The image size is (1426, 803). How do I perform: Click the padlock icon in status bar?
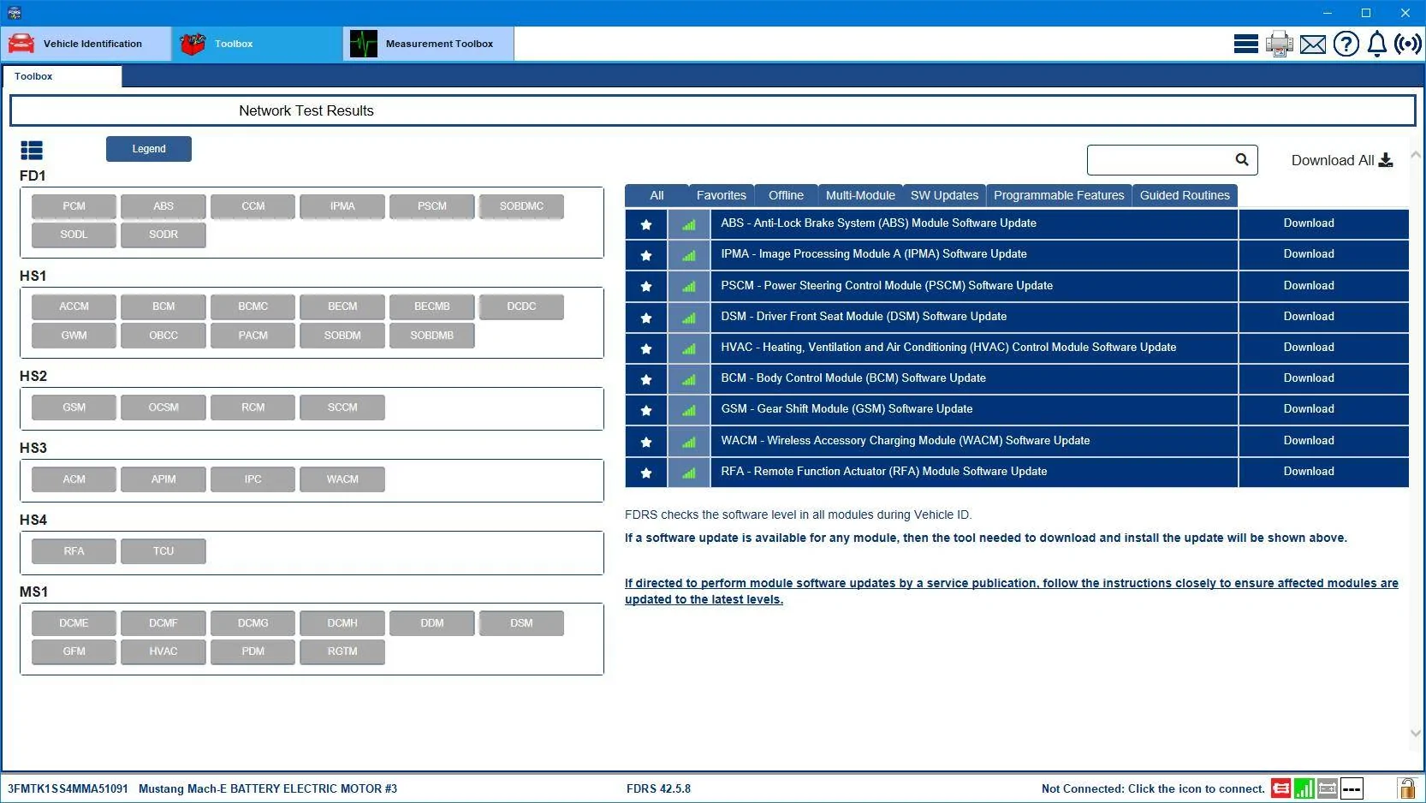click(1406, 788)
